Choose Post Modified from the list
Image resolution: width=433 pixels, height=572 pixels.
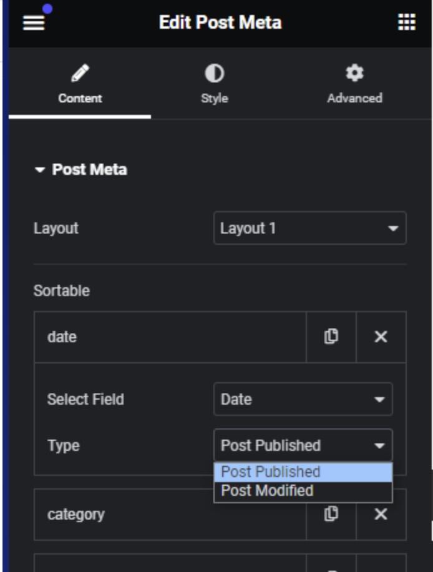303,491
